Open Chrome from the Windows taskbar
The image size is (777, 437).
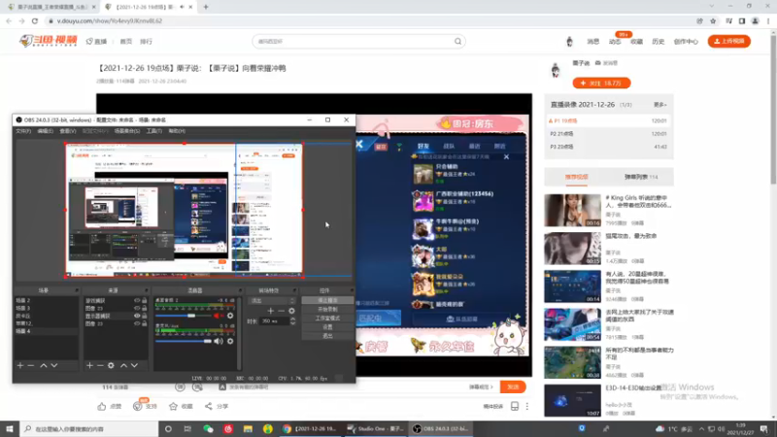click(x=287, y=428)
